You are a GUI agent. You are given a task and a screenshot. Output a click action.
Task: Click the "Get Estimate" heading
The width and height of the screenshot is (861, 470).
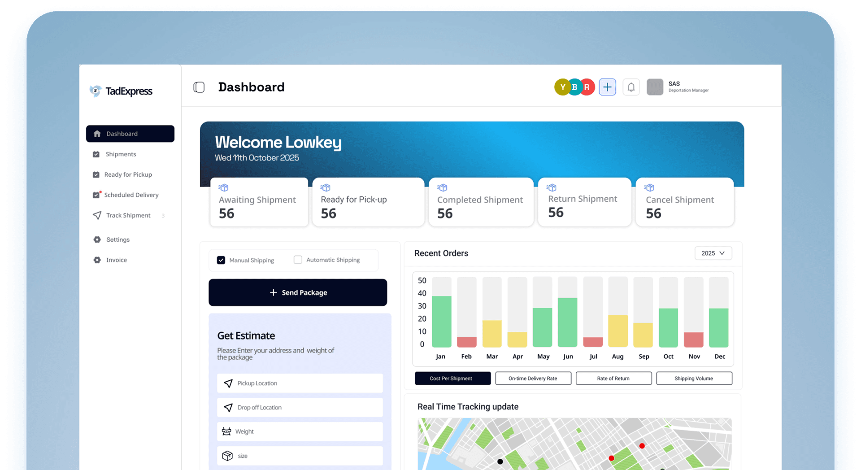pyautogui.click(x=246, y=335)
